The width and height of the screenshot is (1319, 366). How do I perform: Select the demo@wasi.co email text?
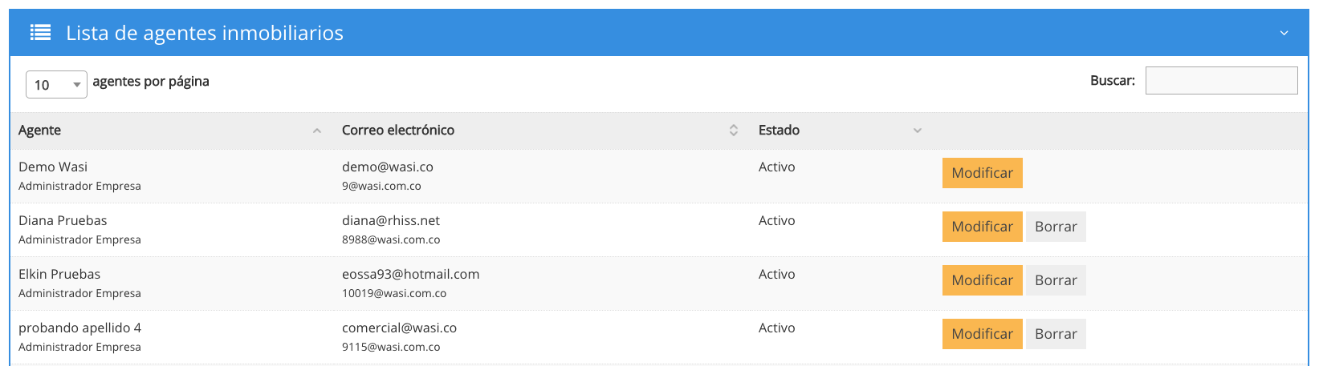[388, 167]
